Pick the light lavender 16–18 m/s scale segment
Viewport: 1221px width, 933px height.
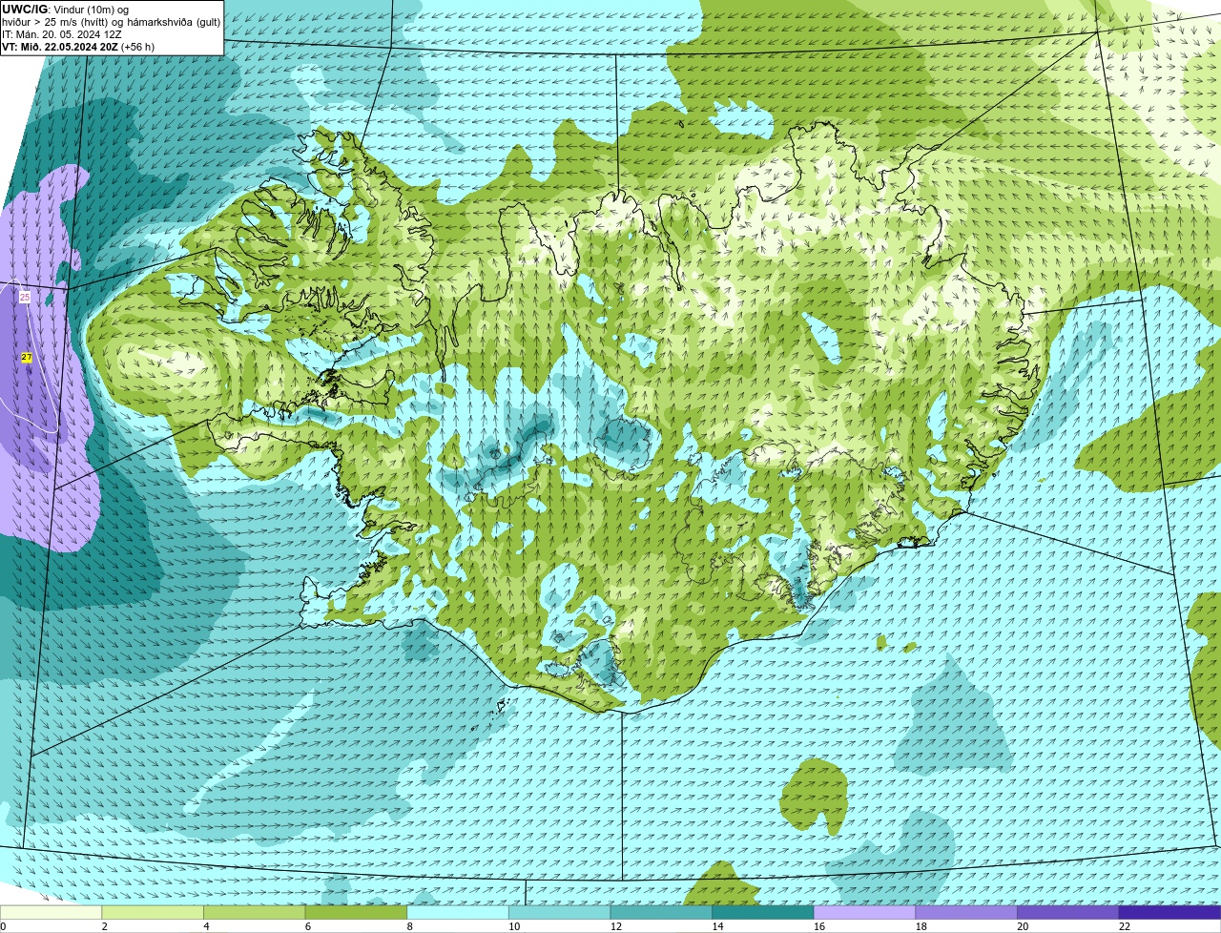[x=864, y=912]
